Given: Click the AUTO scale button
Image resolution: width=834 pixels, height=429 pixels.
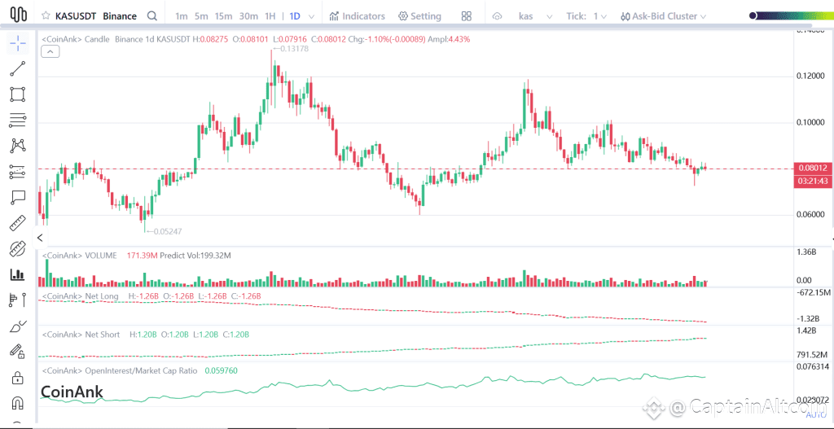Looking at the screenshot, I should (x=814, y=414).
